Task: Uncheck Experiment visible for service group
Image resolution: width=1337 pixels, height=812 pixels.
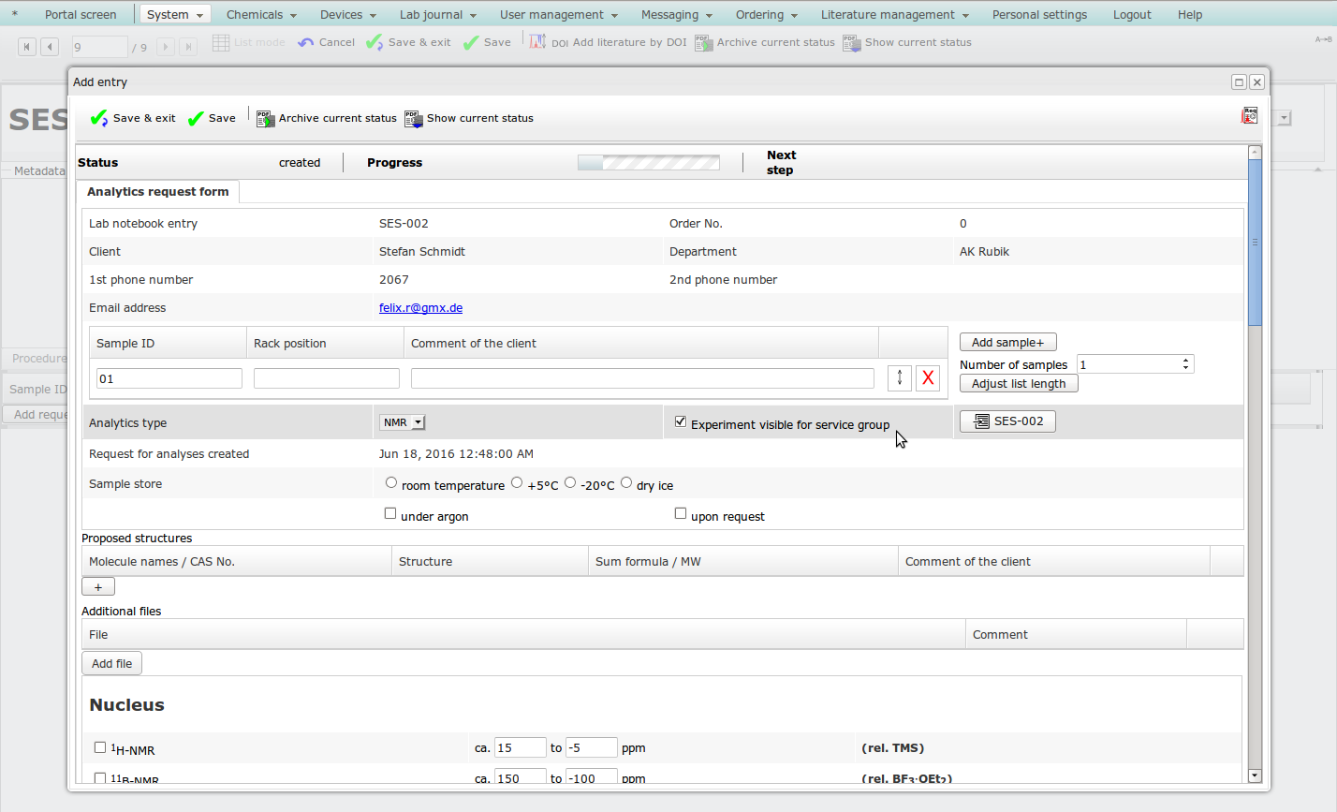Action: (681, 422)
